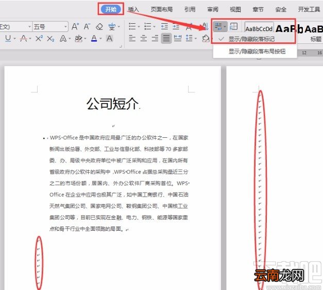Expand the underline style dropdown arrow

coord(14,39)
